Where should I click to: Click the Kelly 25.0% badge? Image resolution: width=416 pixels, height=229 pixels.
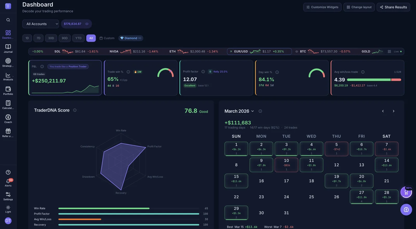pyautogui.click(x=218, y=72)
